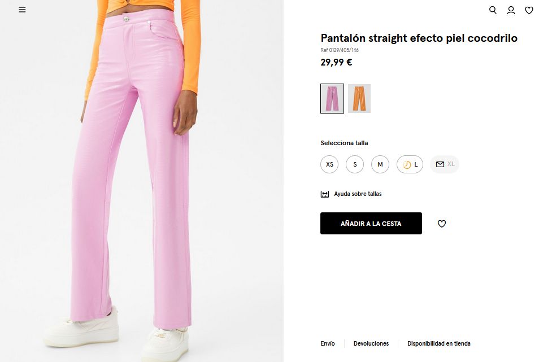Click the product title text

419,38
